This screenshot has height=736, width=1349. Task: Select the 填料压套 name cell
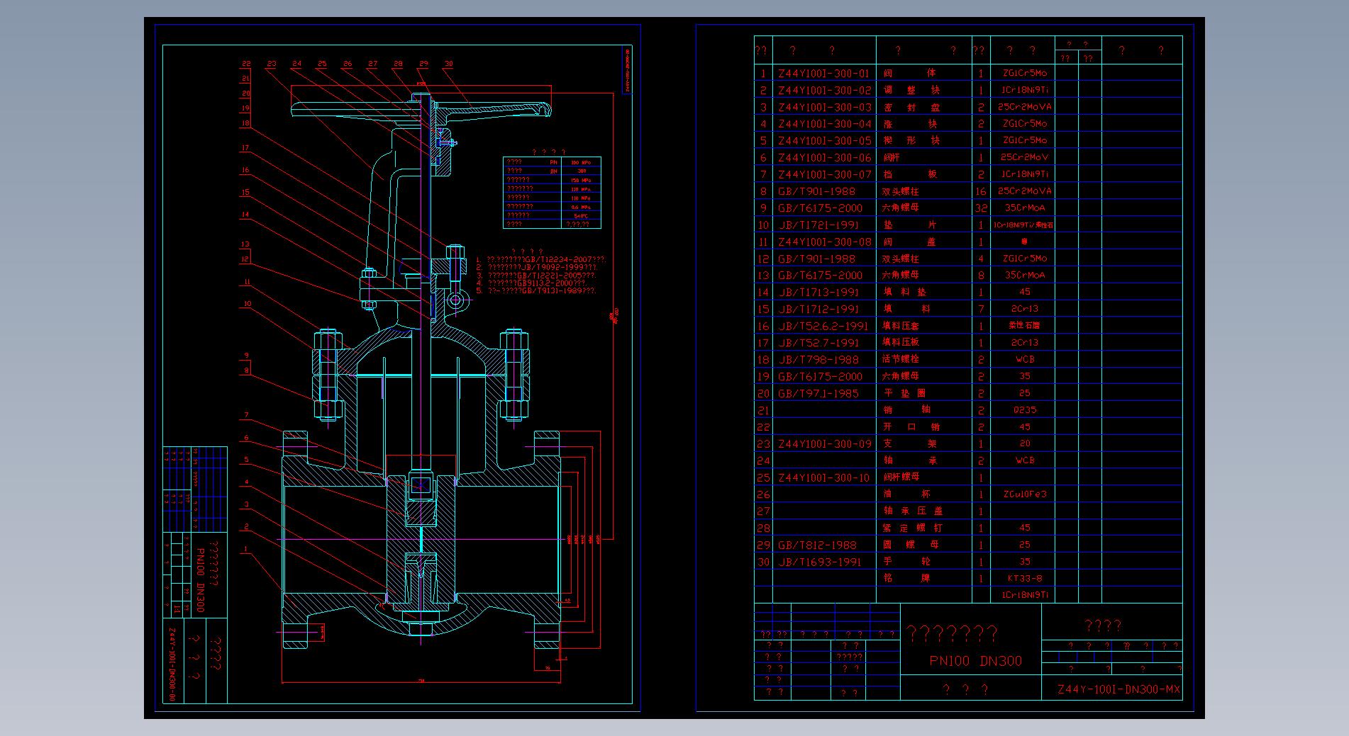click(901, 326)
